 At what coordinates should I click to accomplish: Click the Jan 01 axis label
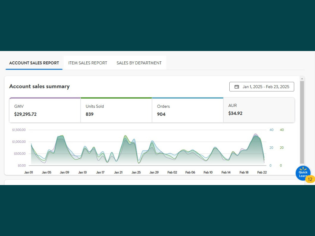(29, 172)
